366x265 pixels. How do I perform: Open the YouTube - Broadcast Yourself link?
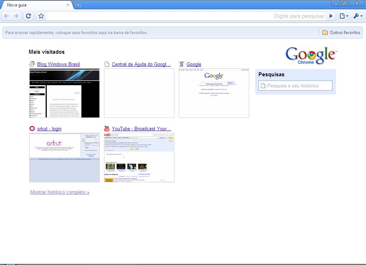pos(142,129)
